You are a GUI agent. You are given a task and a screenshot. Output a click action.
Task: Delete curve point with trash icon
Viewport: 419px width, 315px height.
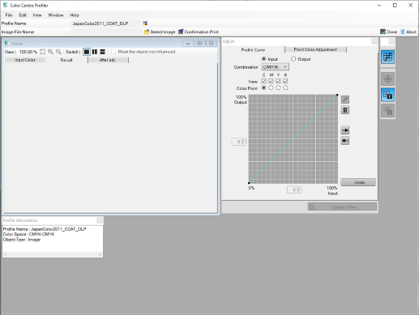point(345,110)
